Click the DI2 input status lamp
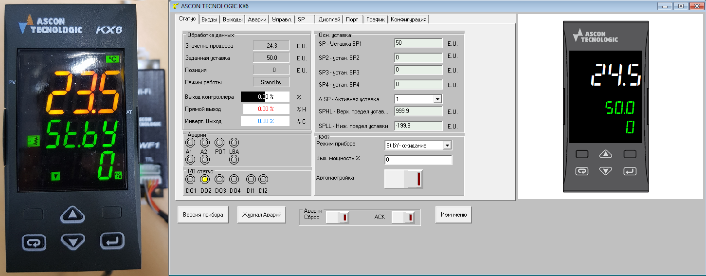The height and width of the screenshot is (276, 706). pyautogui.click(x=263, y=179)
